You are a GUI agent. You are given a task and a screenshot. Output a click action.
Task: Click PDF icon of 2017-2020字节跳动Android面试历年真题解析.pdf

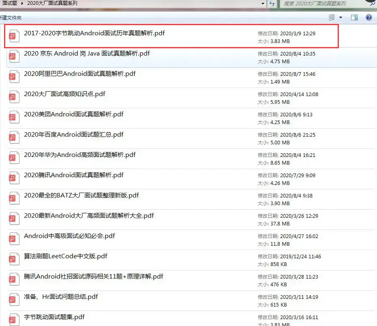coord(14,36)
